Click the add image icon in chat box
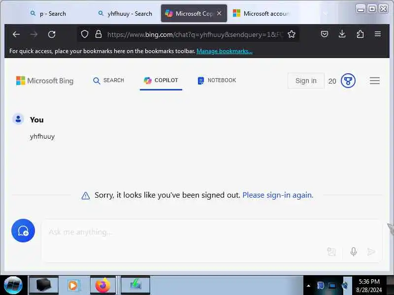394x295 pixels. [331, 252]
